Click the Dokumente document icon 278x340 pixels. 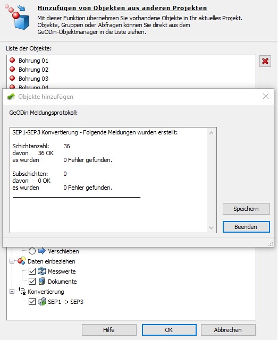coord(42,281)
